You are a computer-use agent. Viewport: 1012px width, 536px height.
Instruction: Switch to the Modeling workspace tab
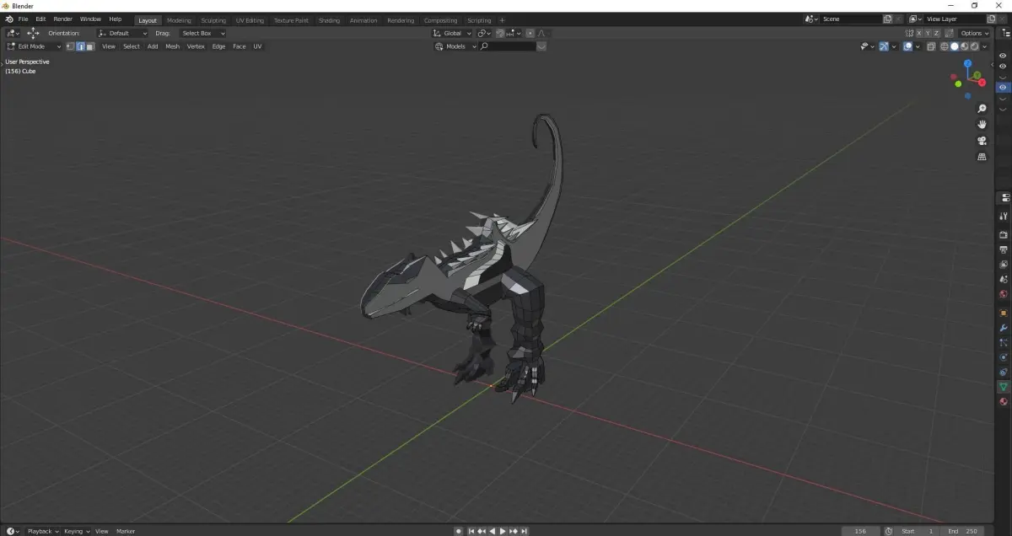coord(179,20)
